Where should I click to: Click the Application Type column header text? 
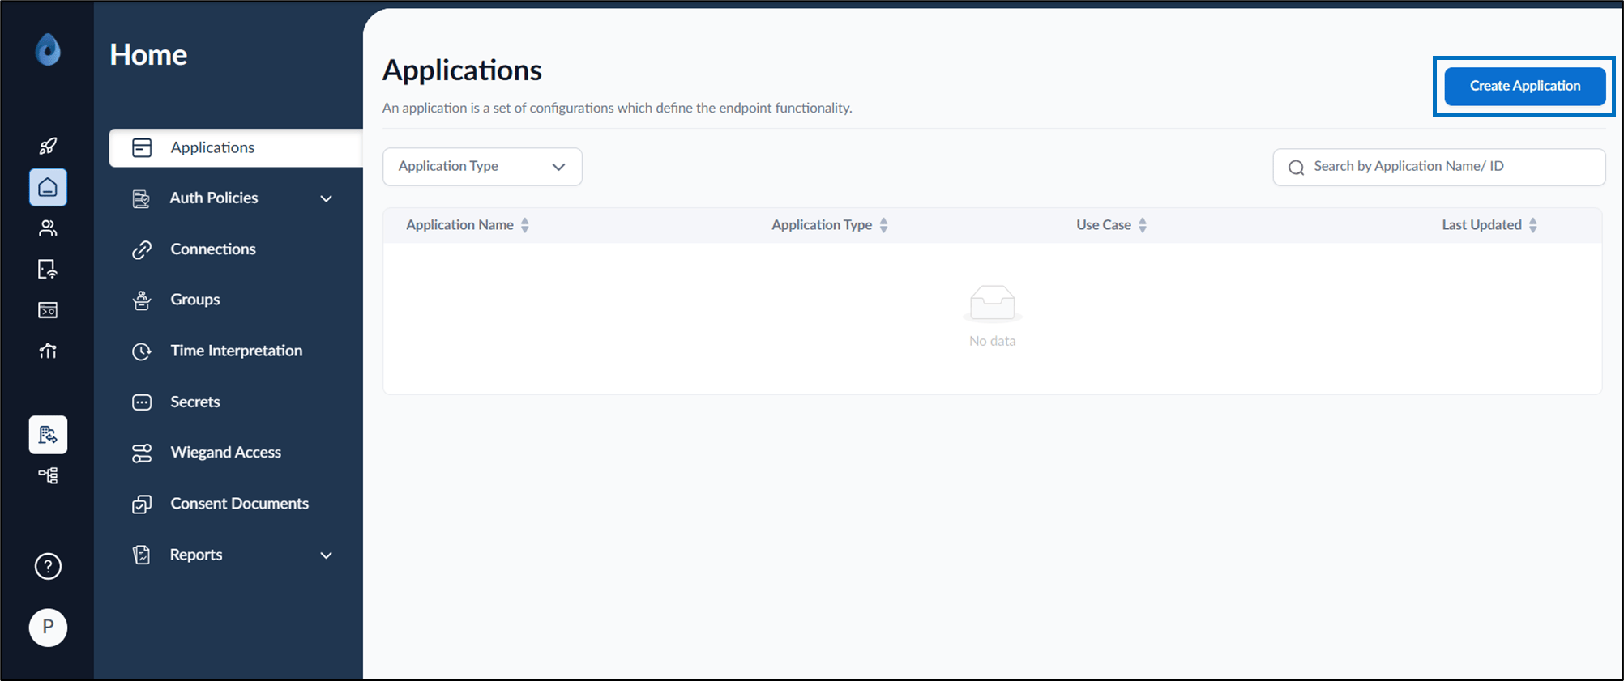pos(822,225)
